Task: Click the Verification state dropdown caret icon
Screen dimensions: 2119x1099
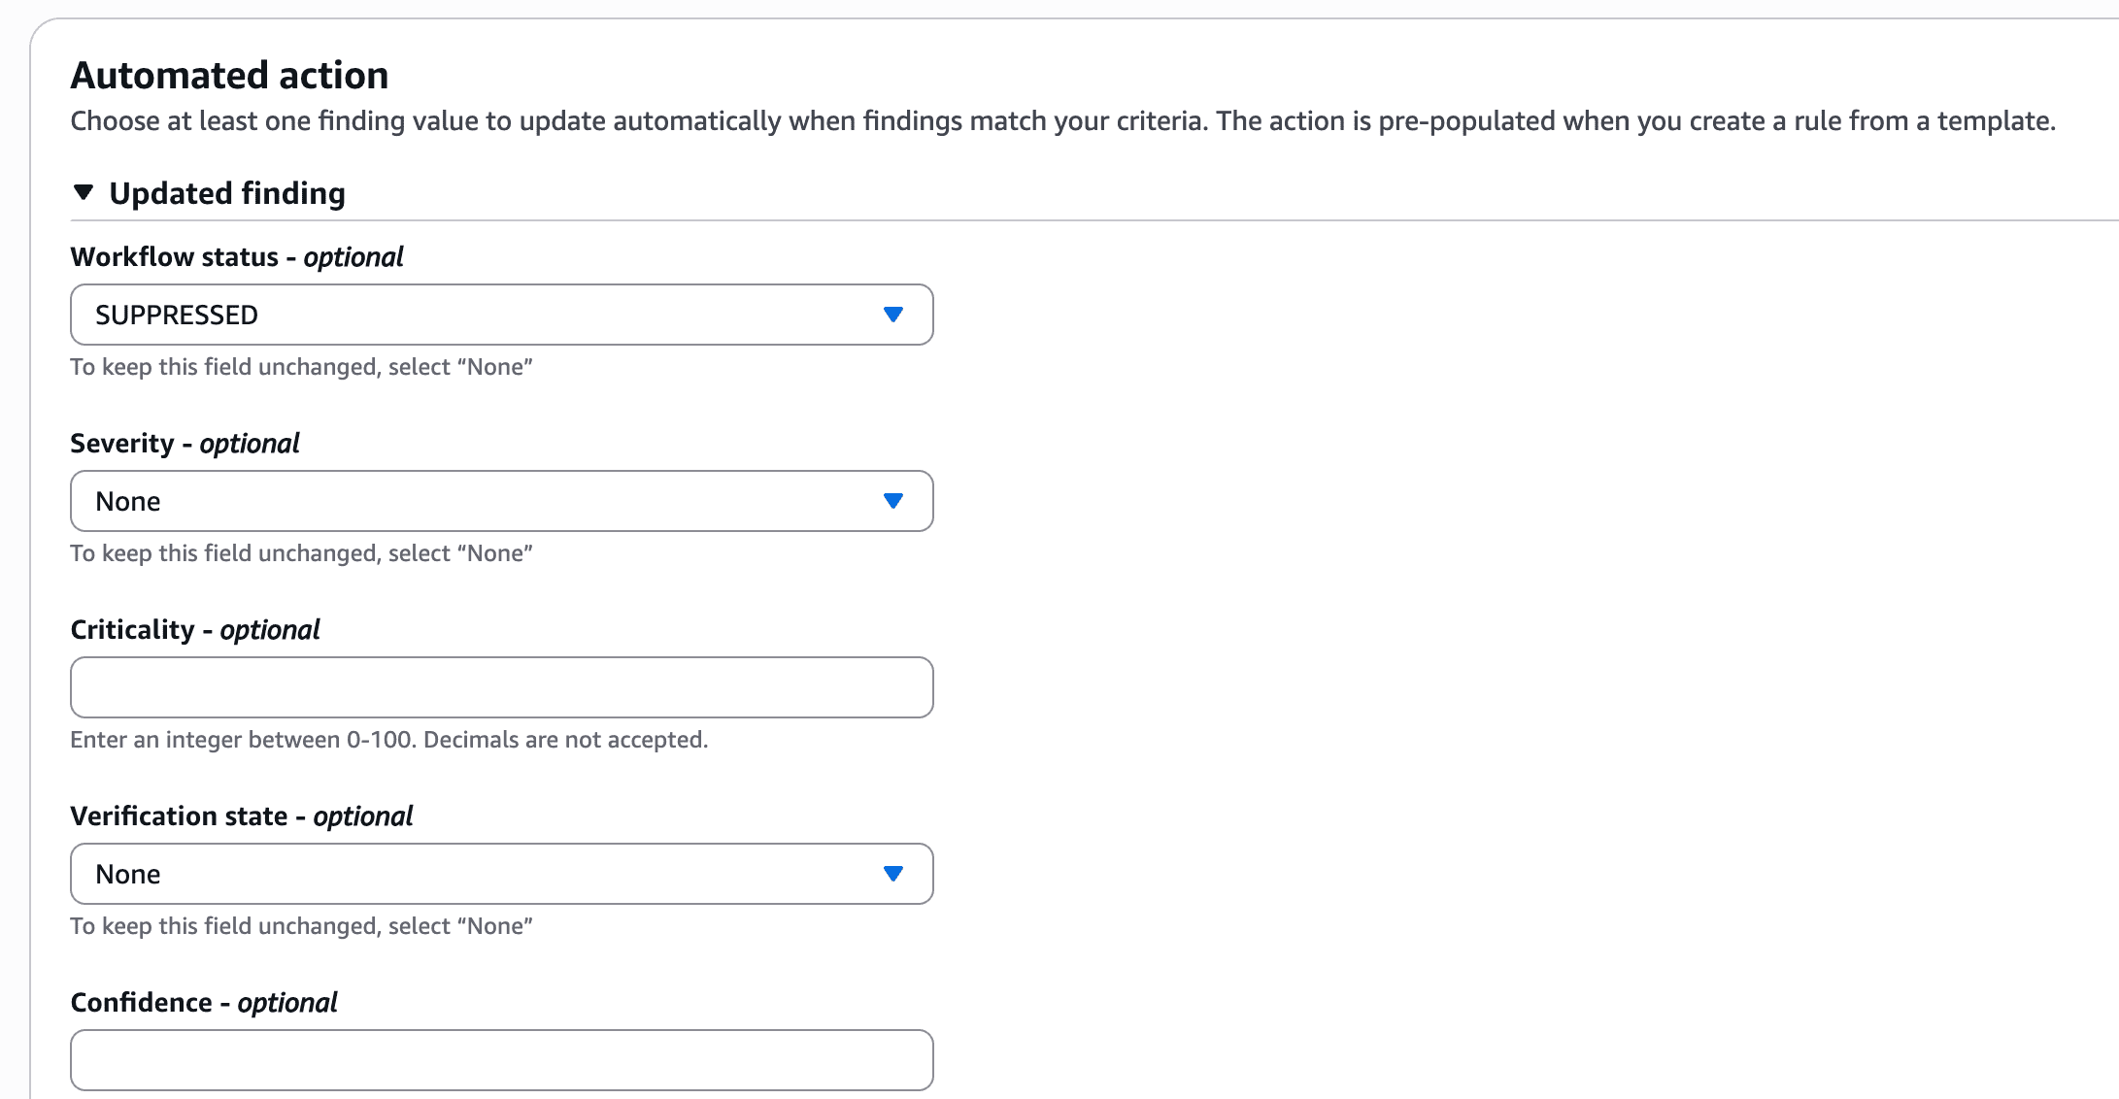Action: tap(893, 874)
